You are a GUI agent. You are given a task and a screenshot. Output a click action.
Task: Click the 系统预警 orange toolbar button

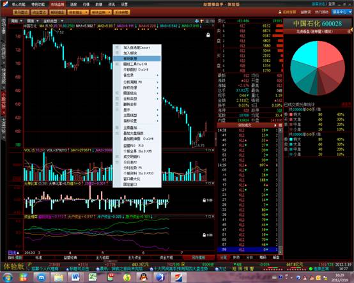(x=121, y=12)
